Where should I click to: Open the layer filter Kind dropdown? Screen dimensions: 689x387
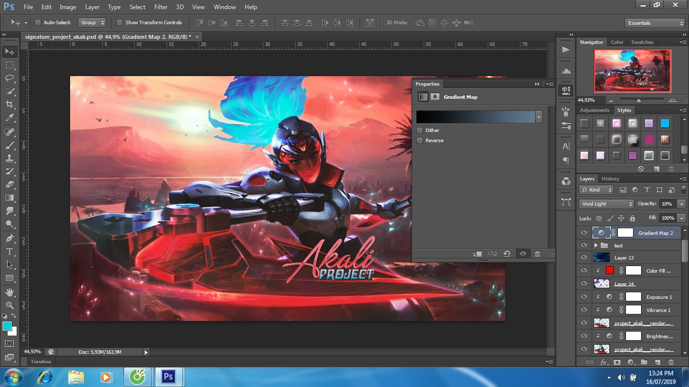click(x=597, y=190)
